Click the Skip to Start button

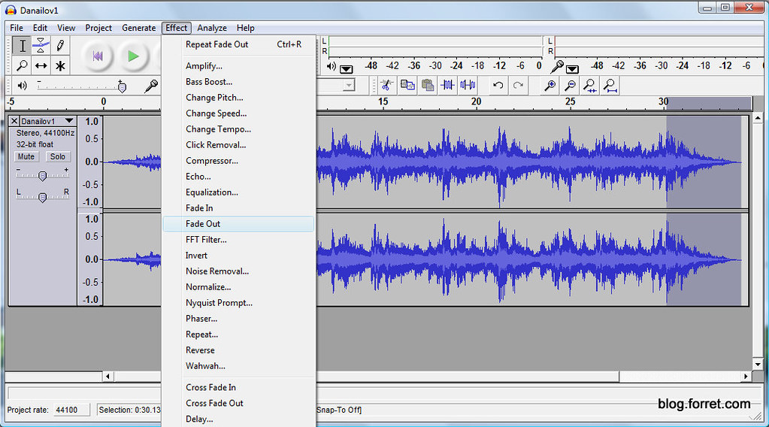click(x=98, y=56)
